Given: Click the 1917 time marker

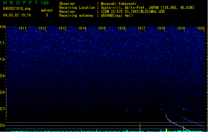Looking at the screenshot, I should 142,28.
